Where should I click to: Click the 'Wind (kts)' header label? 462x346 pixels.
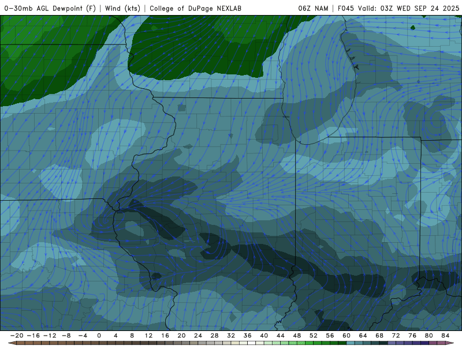click(x=123, y=8)
